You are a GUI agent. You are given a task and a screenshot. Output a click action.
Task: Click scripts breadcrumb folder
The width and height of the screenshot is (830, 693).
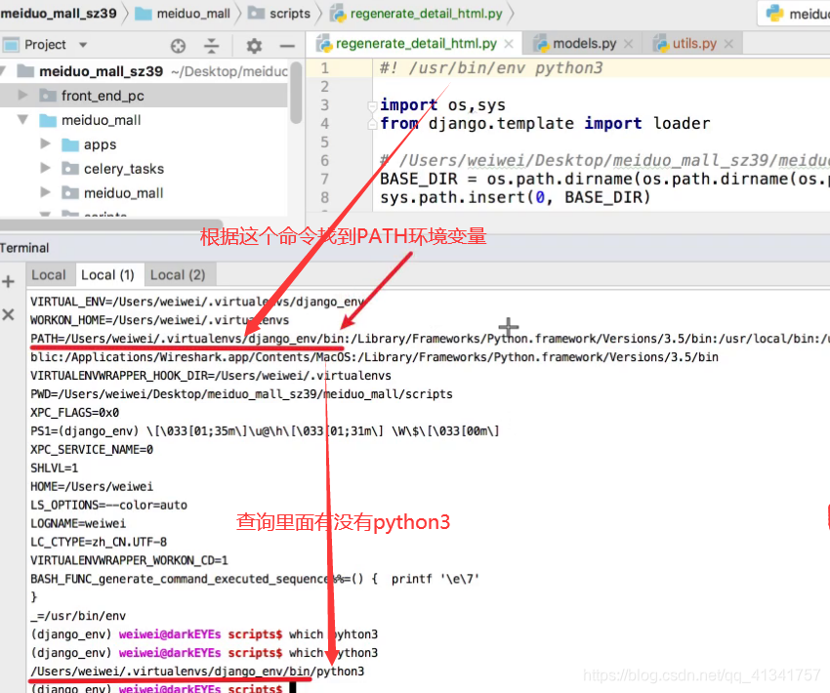tap(279, 14)
